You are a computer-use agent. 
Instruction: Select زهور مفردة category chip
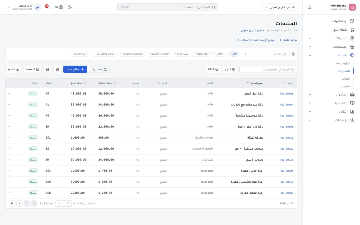201,54
